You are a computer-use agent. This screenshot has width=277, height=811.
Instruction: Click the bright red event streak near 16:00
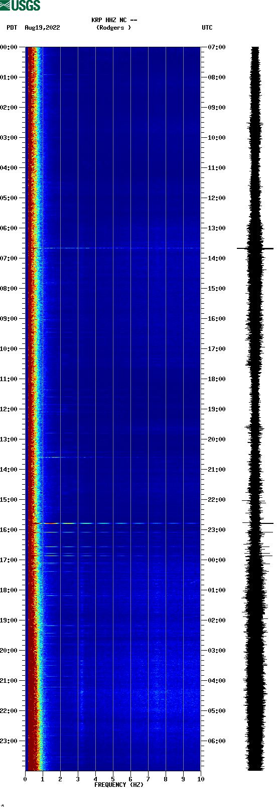(51, 523)
